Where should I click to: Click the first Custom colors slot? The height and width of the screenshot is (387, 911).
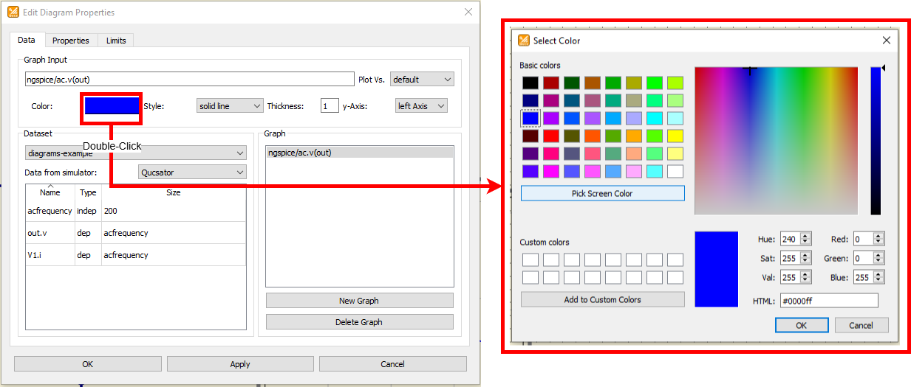click(x=530, y=260)
